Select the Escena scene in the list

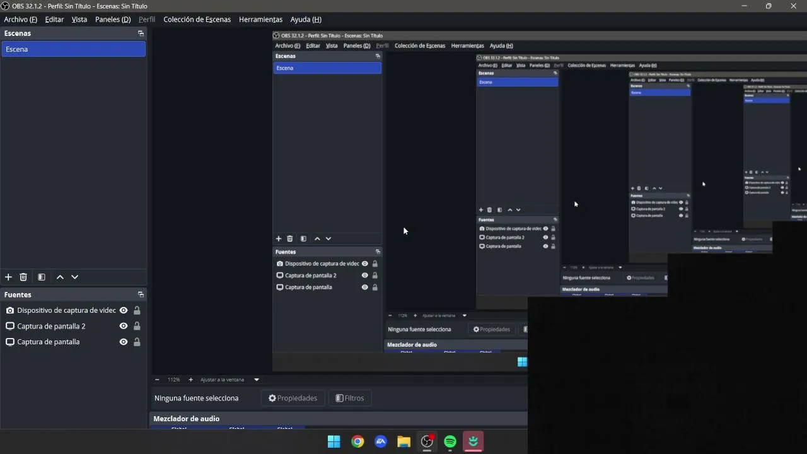(x=74, y=49)
